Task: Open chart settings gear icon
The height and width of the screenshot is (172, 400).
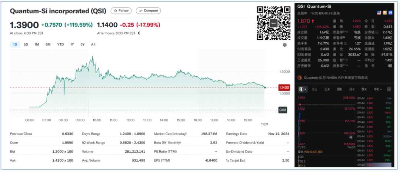Action: click(x=285, y=45)
